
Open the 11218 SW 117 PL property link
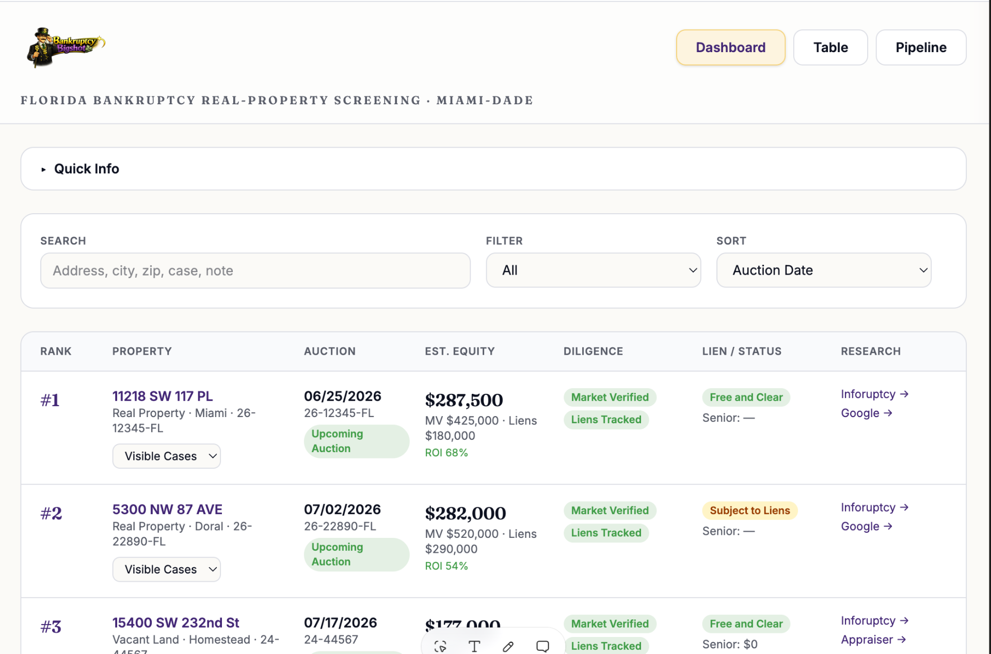163,396
